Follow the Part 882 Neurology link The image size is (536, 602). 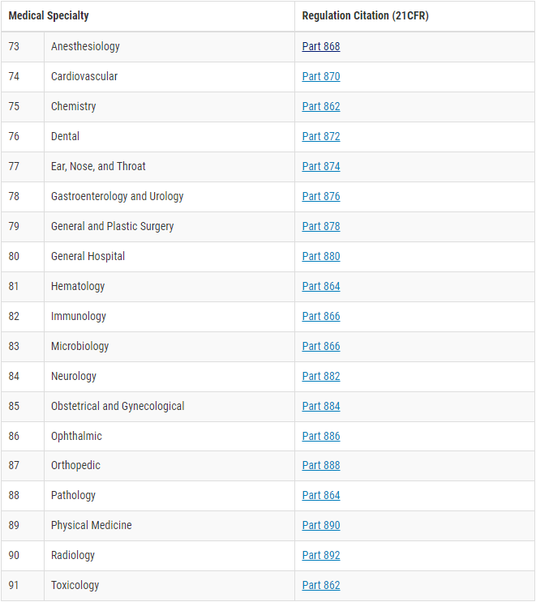321,376
